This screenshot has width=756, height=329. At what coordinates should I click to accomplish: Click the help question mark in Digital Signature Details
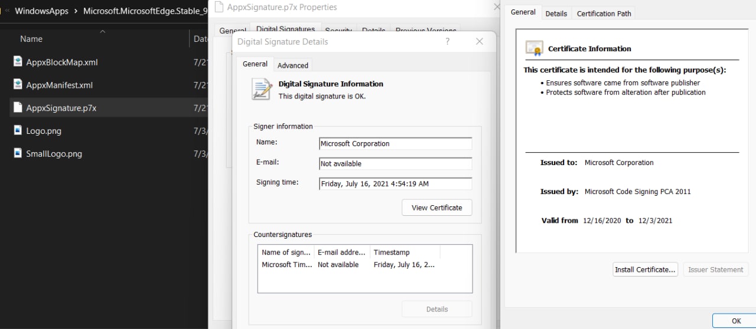click(x=447, y=41)
